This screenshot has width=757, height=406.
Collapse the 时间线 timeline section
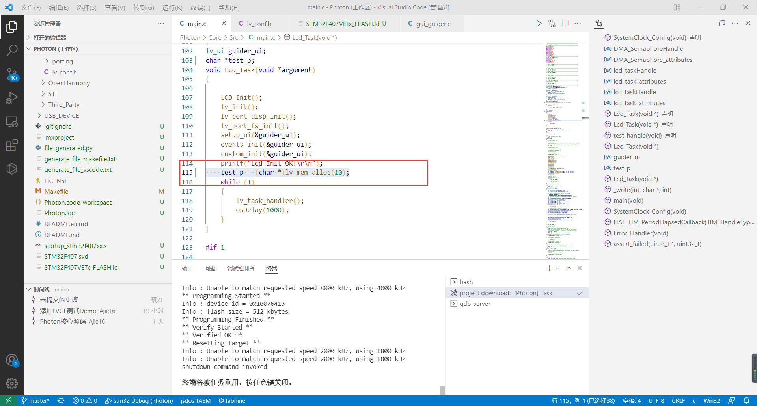coord(41,289)
